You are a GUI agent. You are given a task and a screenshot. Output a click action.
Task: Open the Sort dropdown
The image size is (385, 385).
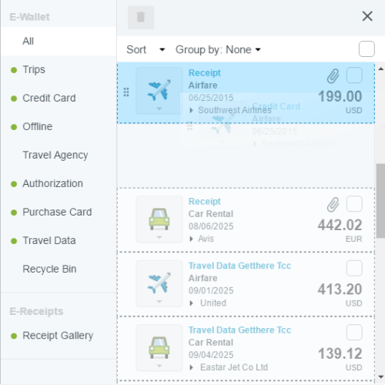[x=146, y=49]
